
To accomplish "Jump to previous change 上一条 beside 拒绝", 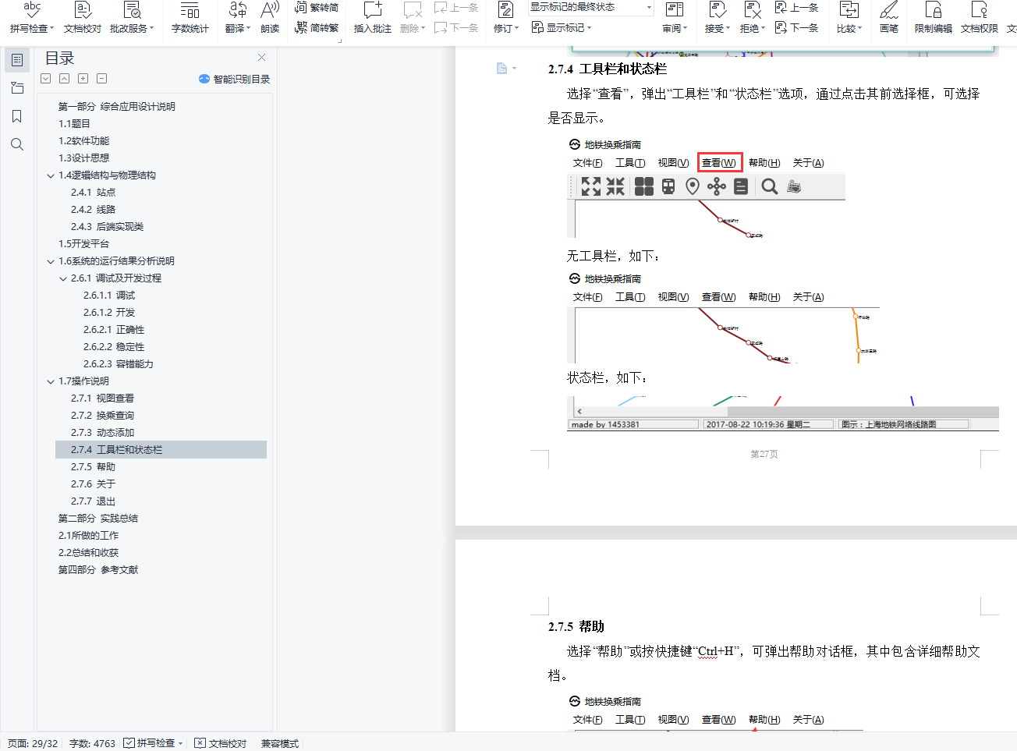I will [x=796, y=8].
